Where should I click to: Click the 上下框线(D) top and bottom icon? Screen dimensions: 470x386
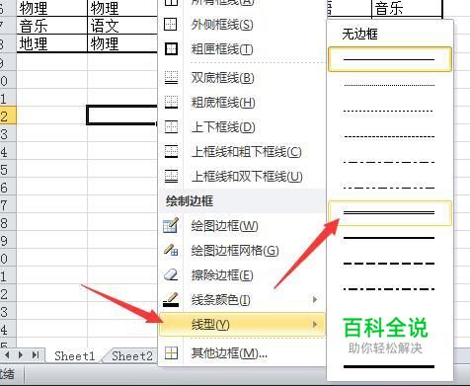[x=171, y=127]
